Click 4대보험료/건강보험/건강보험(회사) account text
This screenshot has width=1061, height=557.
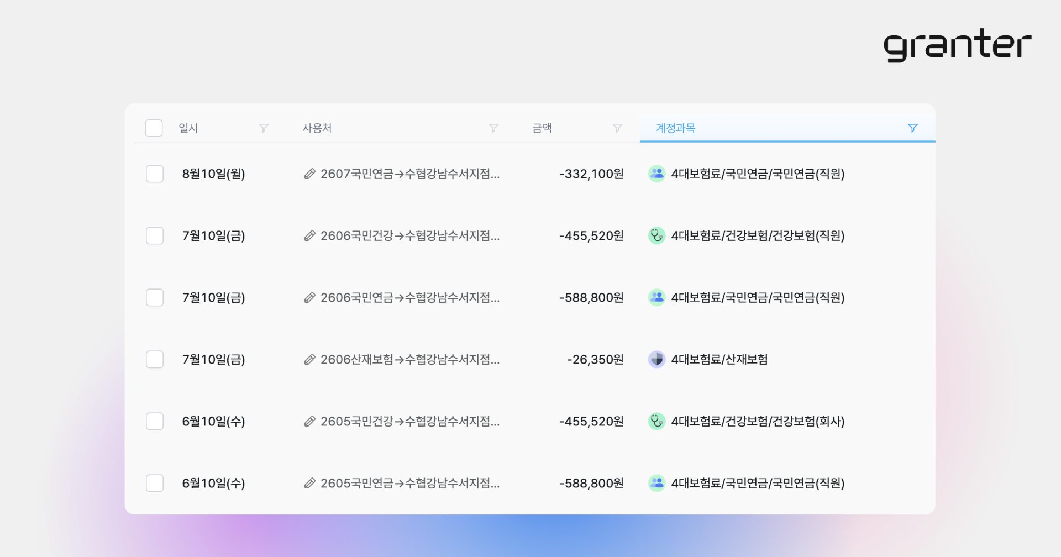pyautogui.click(x=758, y=422)
